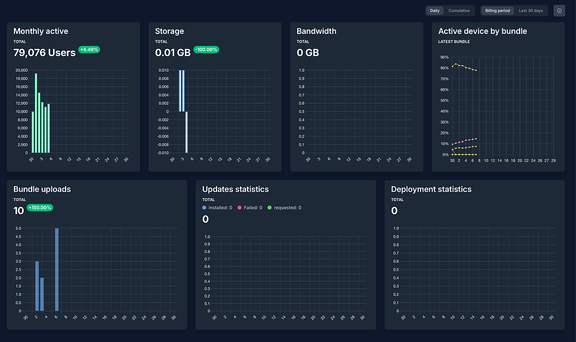The image size is (576, 342).
Task: Toggle the installed legend item
Action: pyautogui.click(x=217, y=207)
